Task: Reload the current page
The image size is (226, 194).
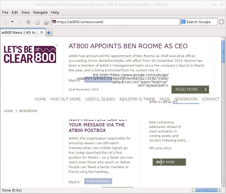Action: (x=37, y=22)
